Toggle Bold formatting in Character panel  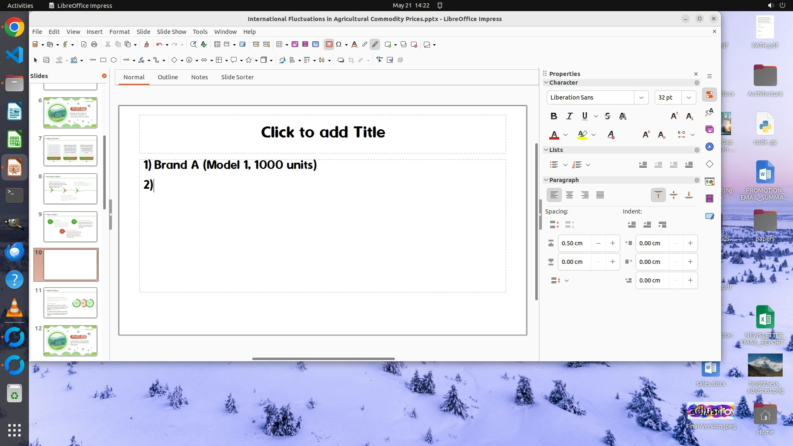pyautogui.click(x=554, y=116)
